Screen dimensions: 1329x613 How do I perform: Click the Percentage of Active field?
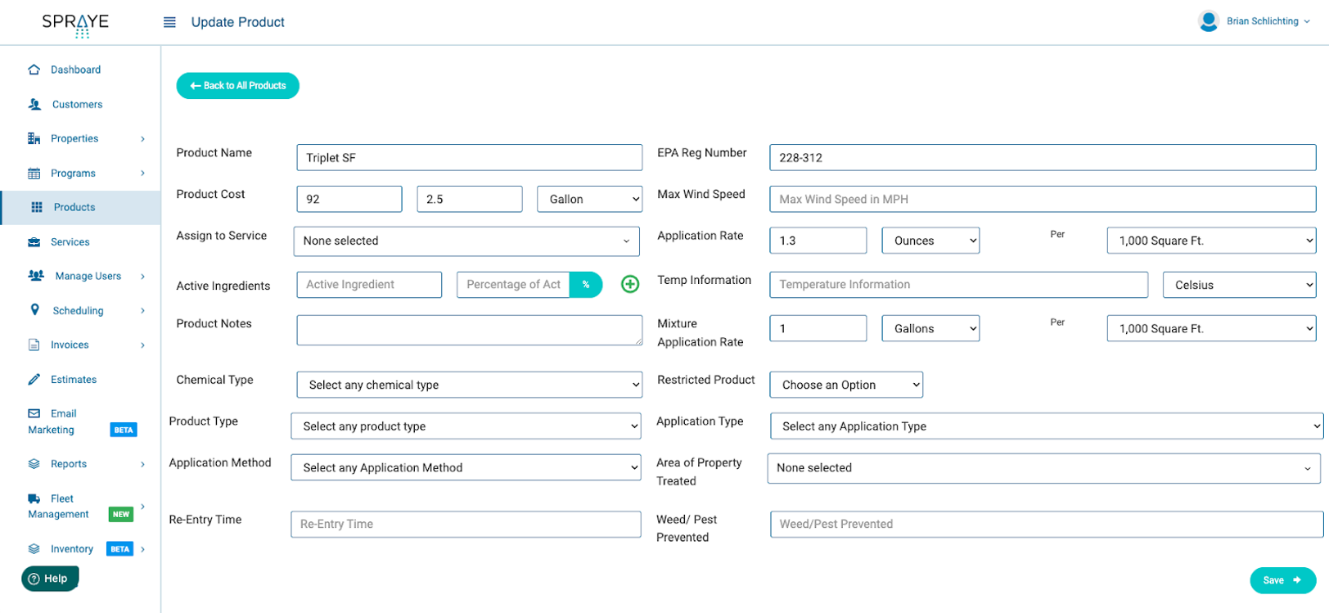coord(513,285)
